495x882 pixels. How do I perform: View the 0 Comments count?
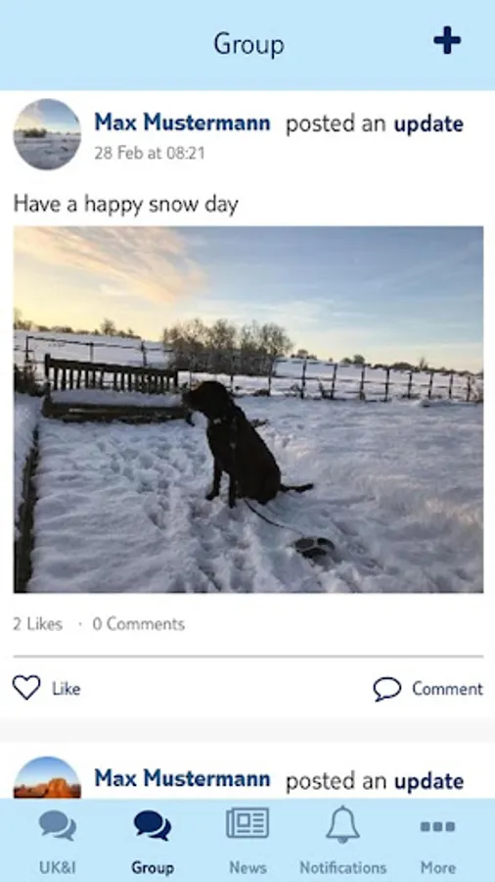pos(139,624)
